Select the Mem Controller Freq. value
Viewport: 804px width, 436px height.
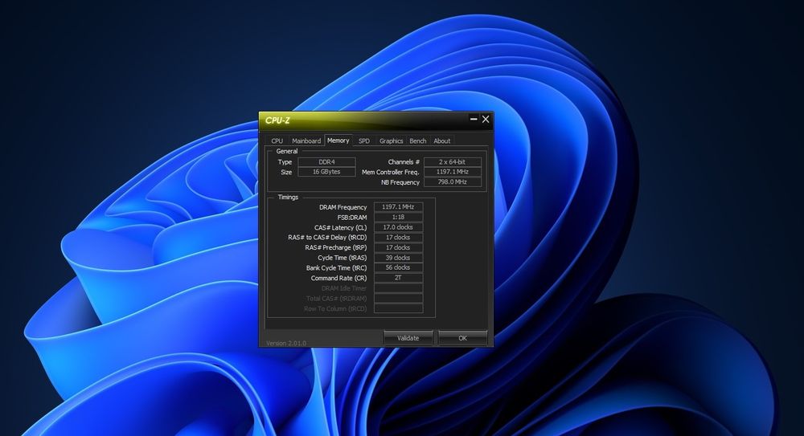click(x=452, y=172)
